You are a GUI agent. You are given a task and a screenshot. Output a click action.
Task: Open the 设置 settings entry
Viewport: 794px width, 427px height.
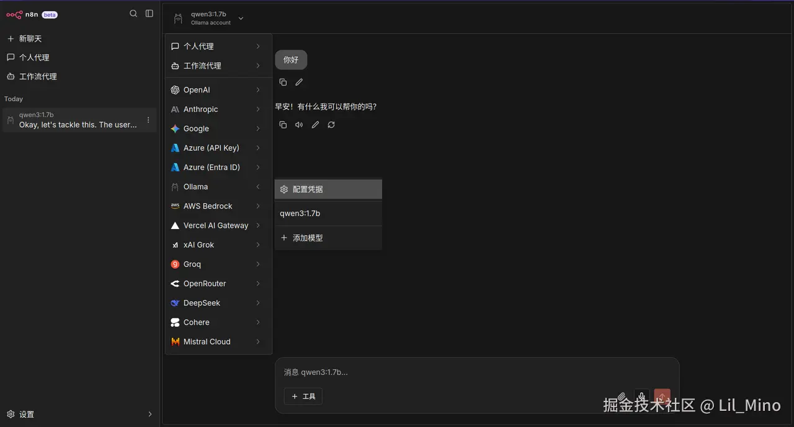pyautogui.click(x=79, y=414)
